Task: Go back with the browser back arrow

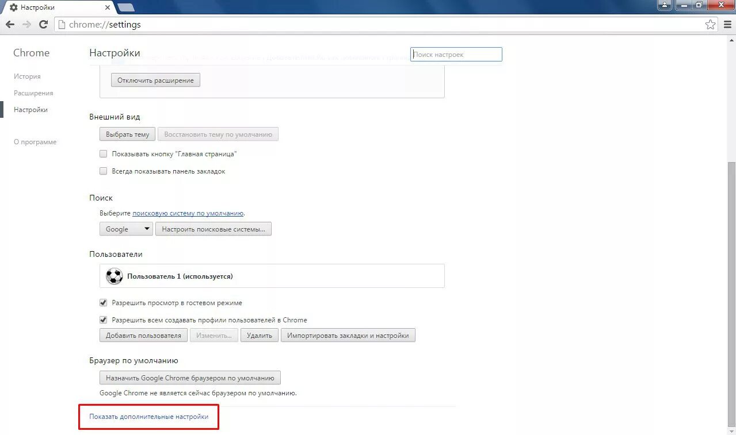Action: tap(10, 25)
